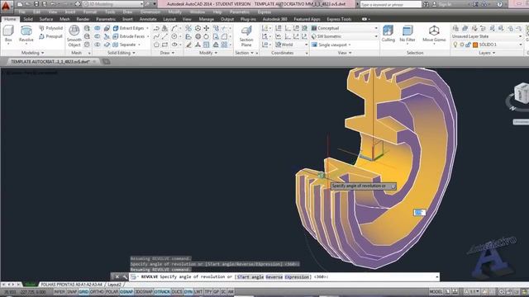The height and width of the screenshot is (297, 529).
Task: Click the No Filter selection icon
Action: 407,34
